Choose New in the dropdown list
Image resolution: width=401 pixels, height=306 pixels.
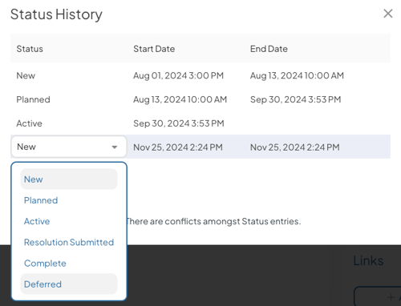(x=69, y=179)
